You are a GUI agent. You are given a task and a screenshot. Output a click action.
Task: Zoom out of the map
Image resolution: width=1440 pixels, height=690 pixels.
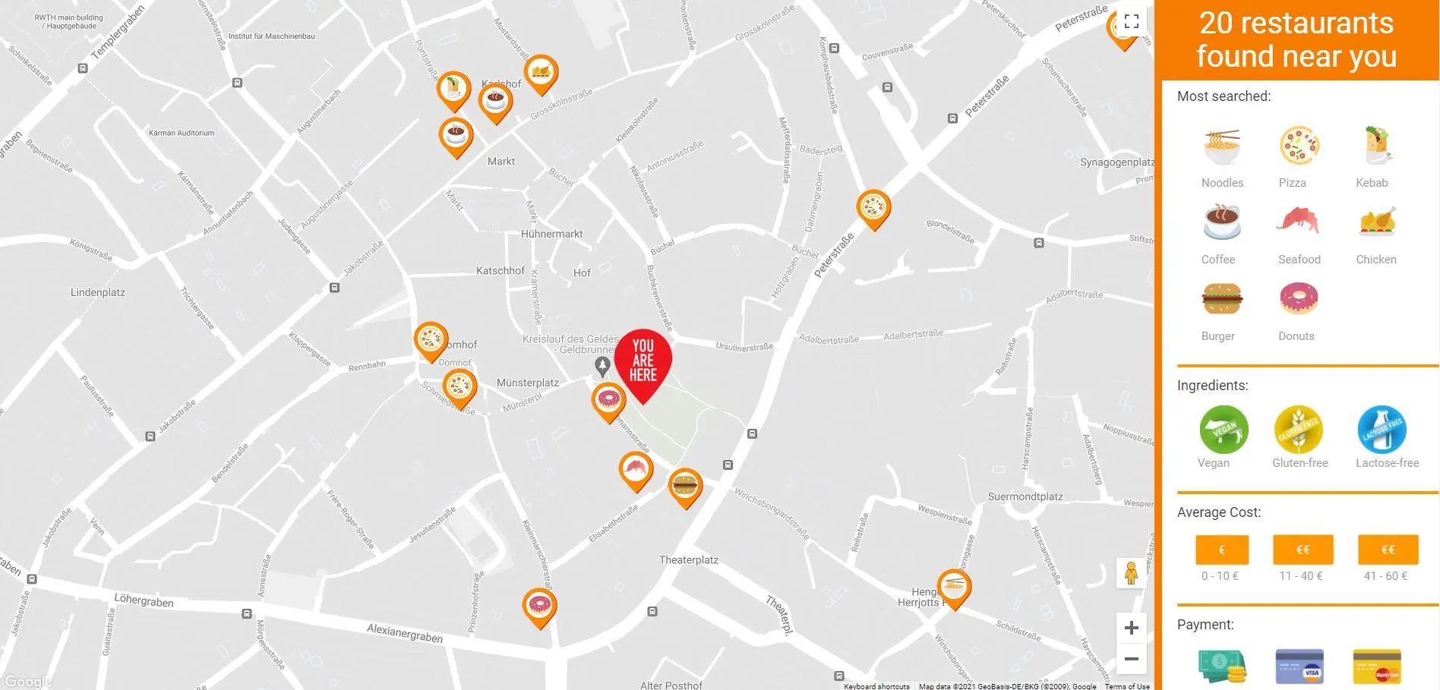click(1131, 659)
